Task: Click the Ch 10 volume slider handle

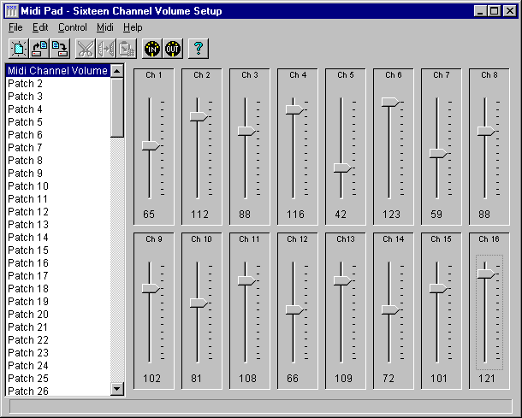Action: pos(199,303)
